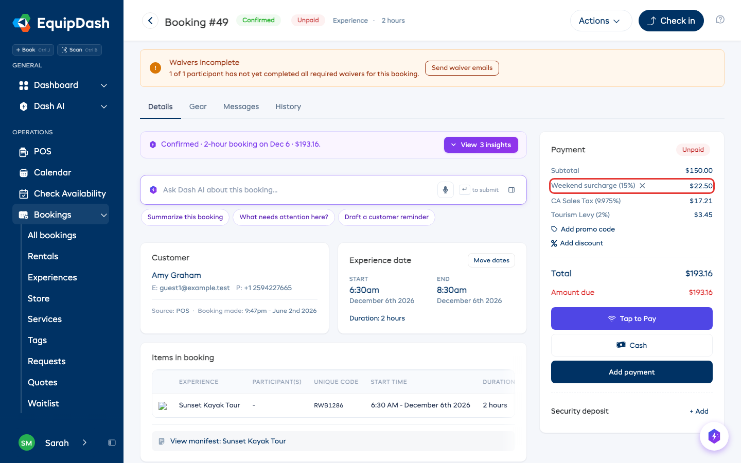This screenshot has height=463, width=741.
Task: Click the Sunset Kayak Tour thumbnail image
Action: (x=163, y=405)
